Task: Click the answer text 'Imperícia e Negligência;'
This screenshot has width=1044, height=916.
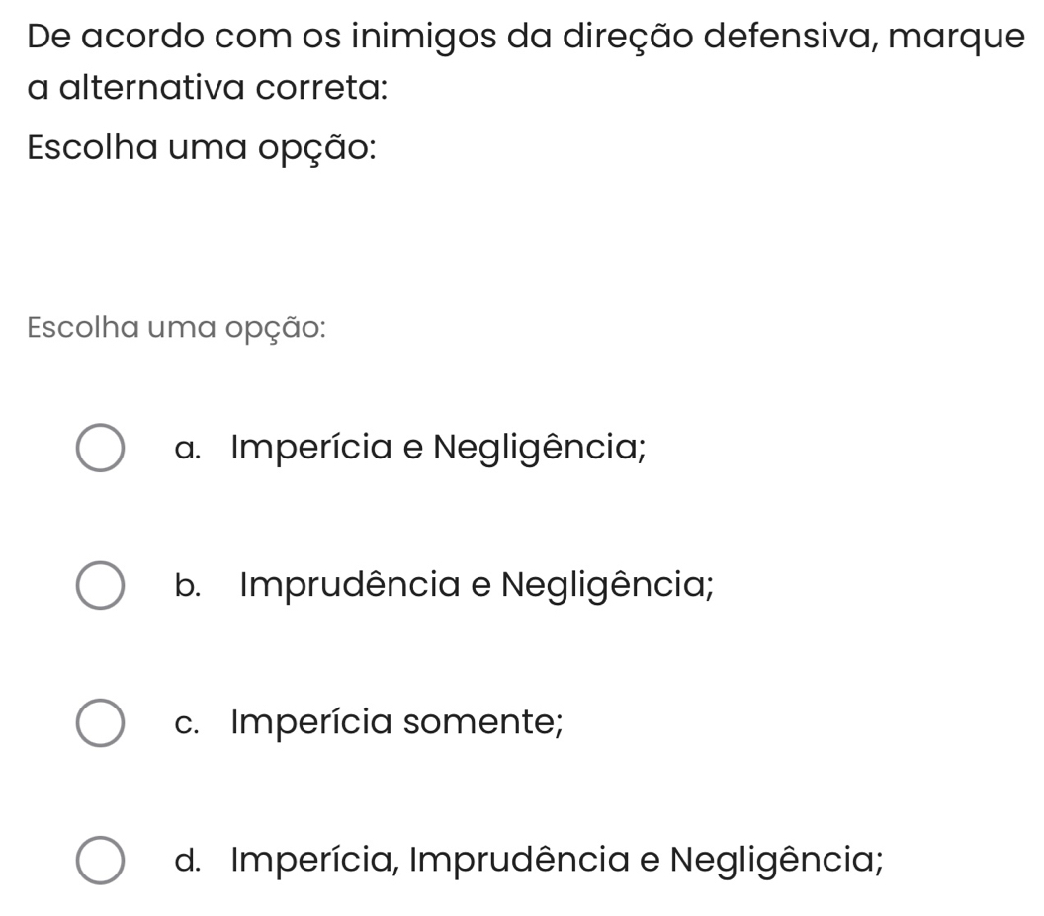Action: click(438, 448)
